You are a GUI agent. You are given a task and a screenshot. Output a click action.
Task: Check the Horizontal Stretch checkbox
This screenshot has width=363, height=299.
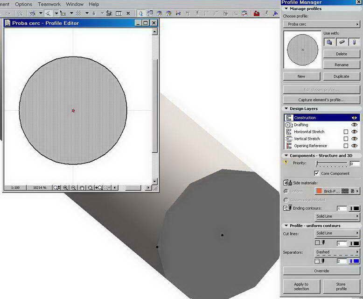point(346,132)
